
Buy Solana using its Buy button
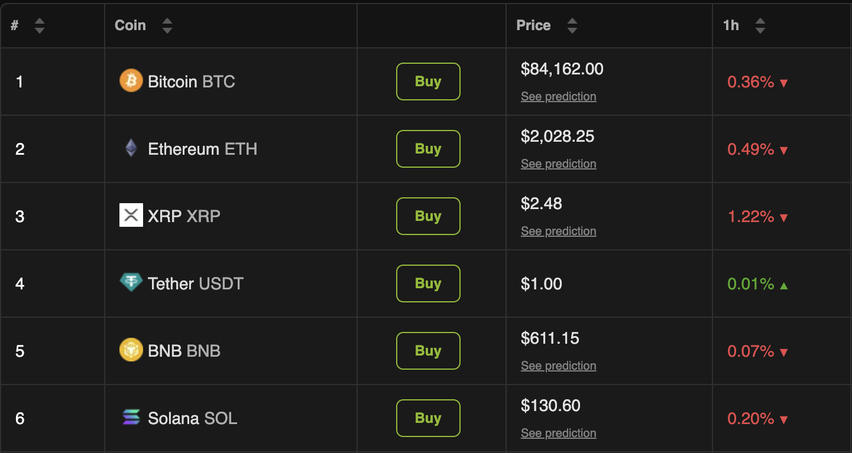(x=428, y=418)
